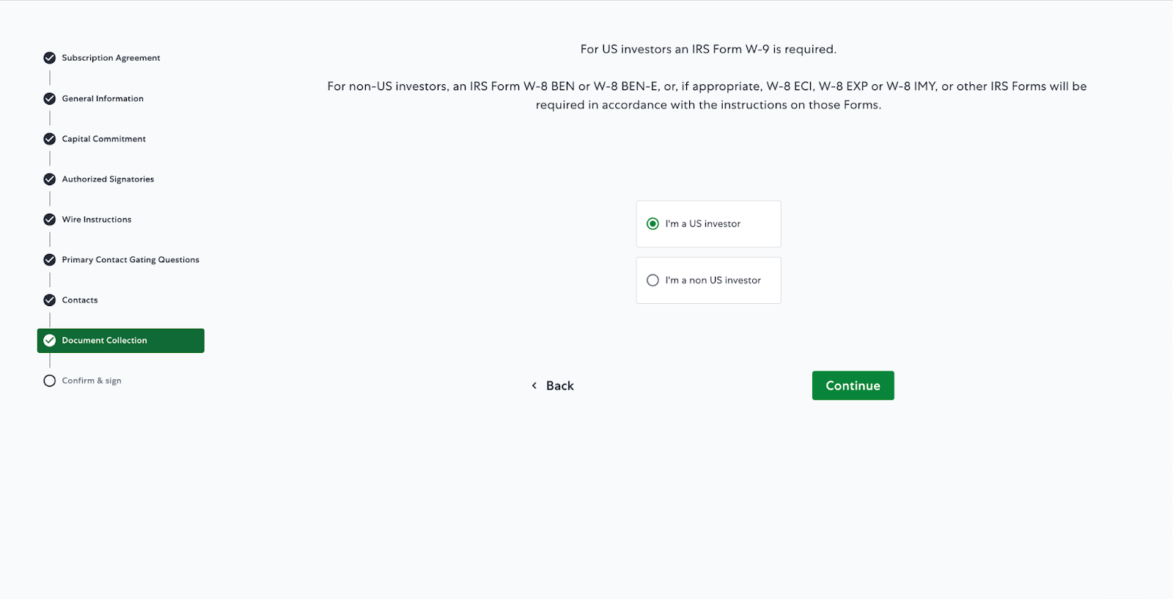Screen dimensions: 1173x599
Task: Click the Primary Contact Gating Questions checkmark
Action: pos(50,260)
